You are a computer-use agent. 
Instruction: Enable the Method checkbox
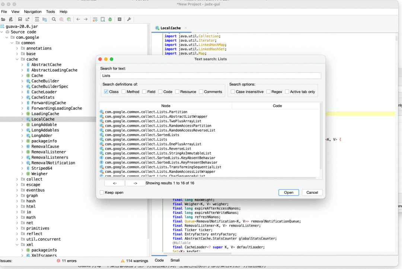pyautogui.click(x=124, y=92)
